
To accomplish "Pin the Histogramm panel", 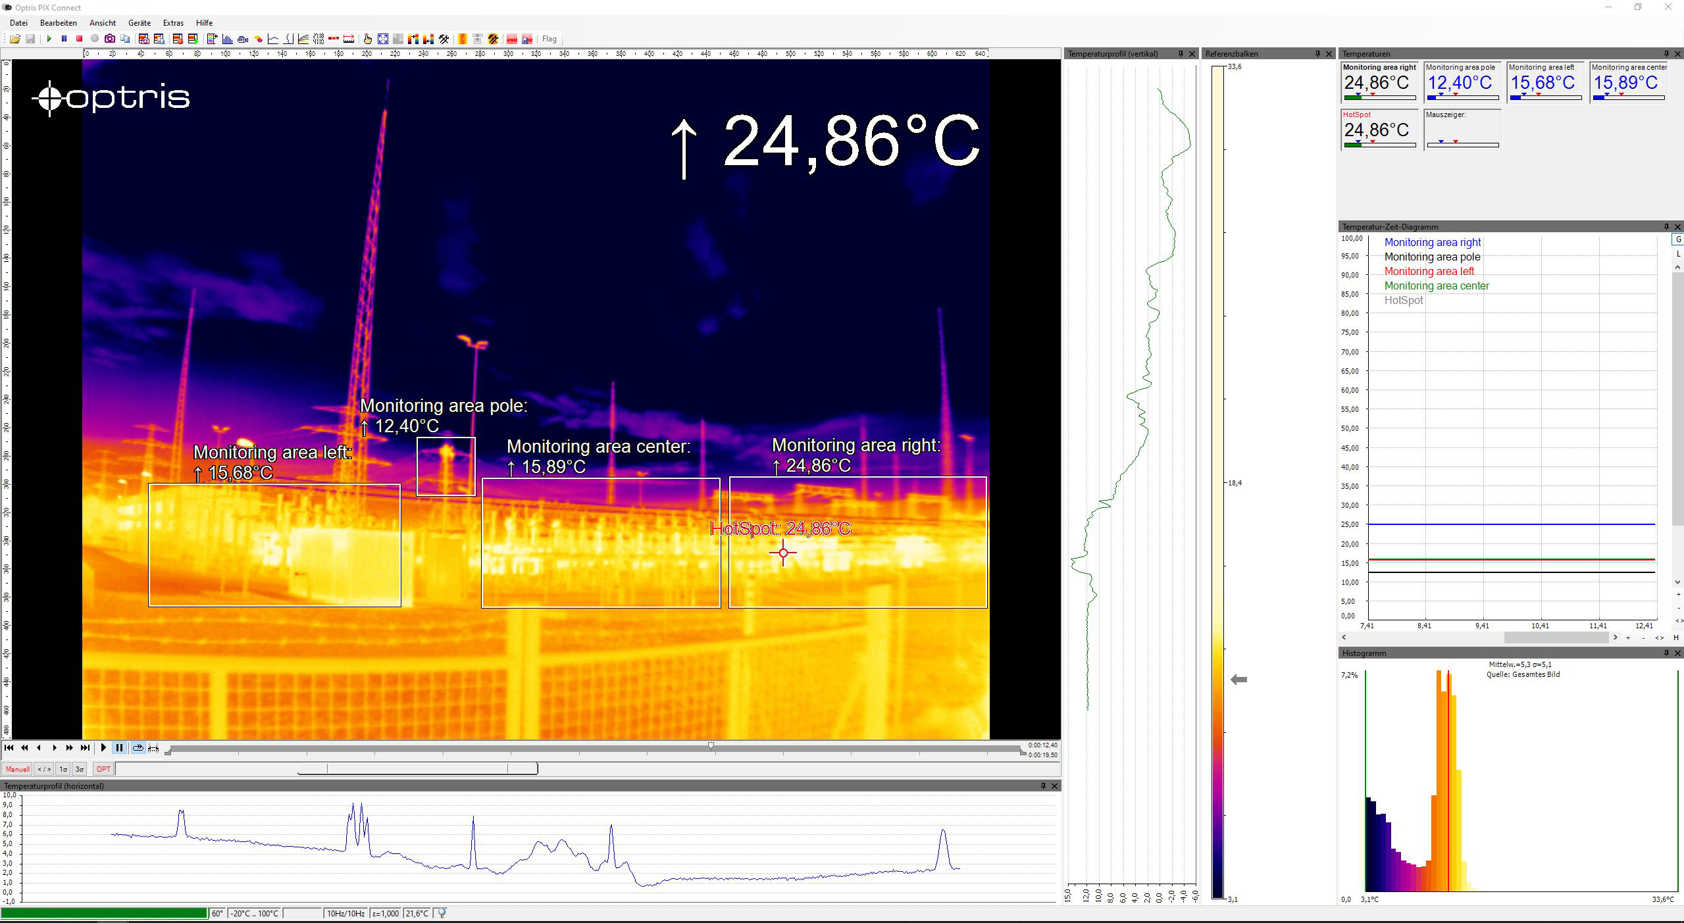I will click(1666, 653).
